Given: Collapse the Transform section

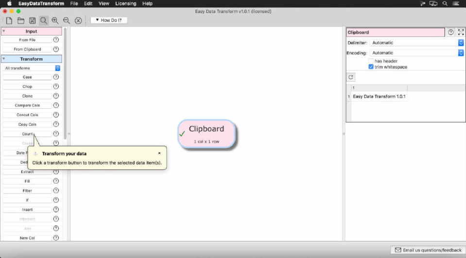Looking at the screenshot, I should (4, 59).
